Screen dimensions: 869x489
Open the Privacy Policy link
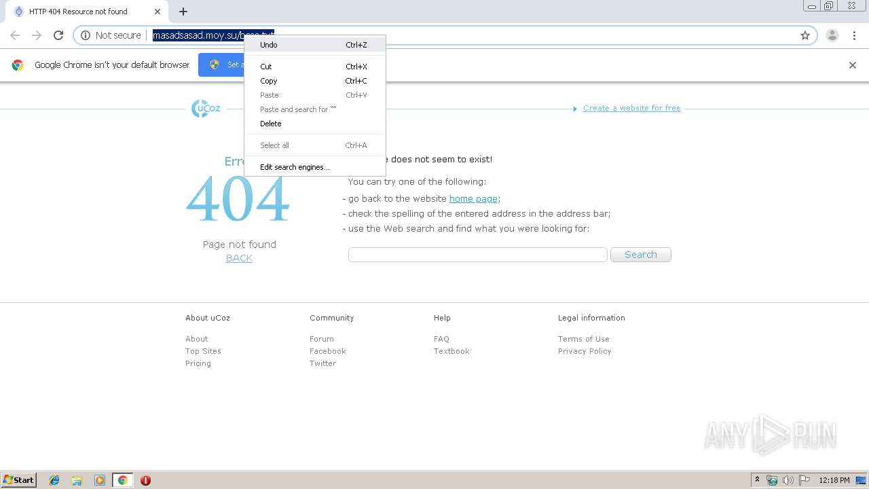tap(585, 351)
